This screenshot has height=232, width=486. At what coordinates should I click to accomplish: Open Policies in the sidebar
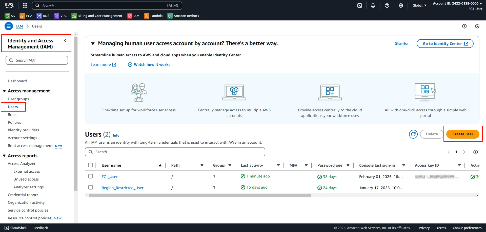click(14, 122)
